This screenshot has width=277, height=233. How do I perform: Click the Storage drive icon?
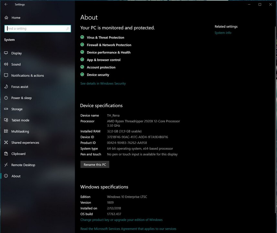point(6,109)
